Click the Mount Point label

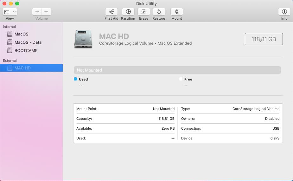click(x=87, y=109)
